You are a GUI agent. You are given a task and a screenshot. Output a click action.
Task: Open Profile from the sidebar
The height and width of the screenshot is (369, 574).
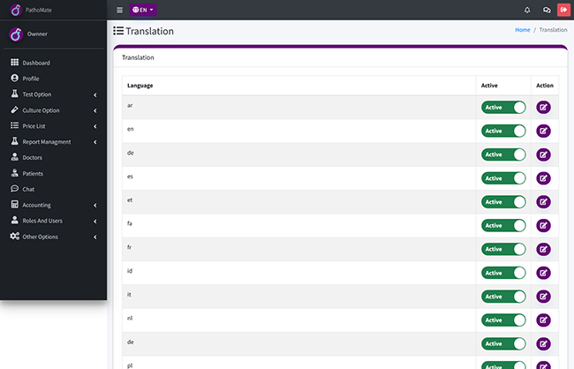(54, 79)
